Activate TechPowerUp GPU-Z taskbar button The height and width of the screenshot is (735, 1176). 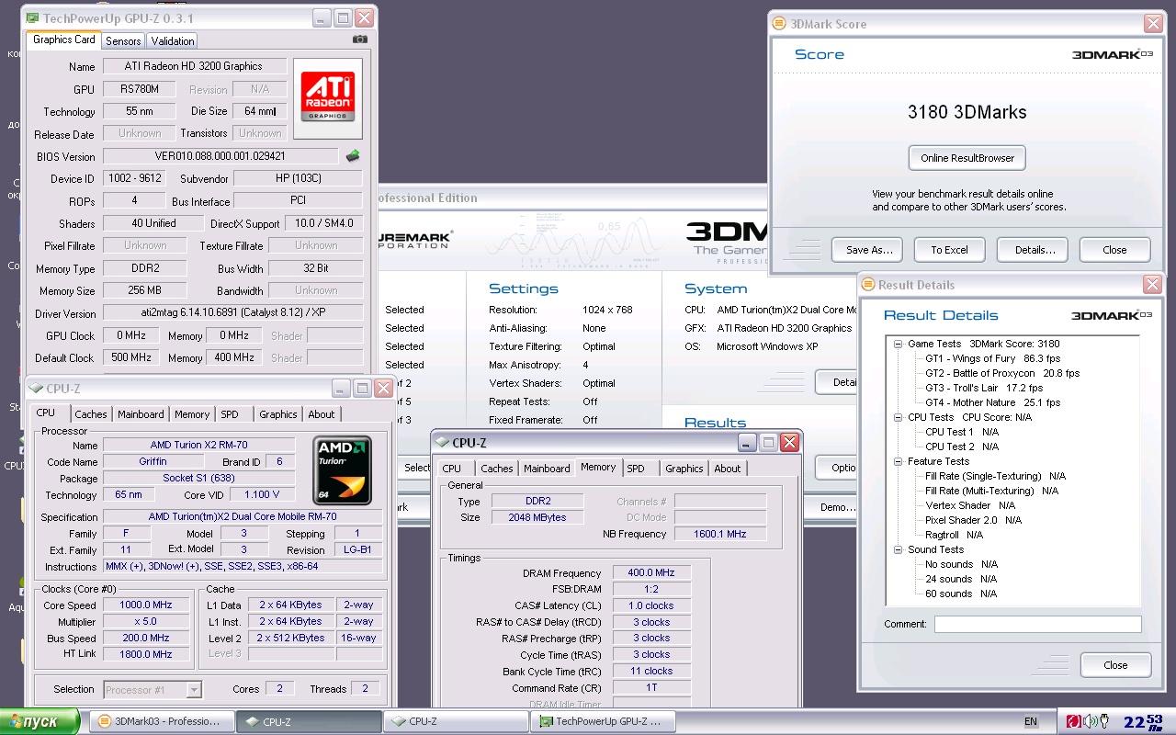tap(603, 722)
